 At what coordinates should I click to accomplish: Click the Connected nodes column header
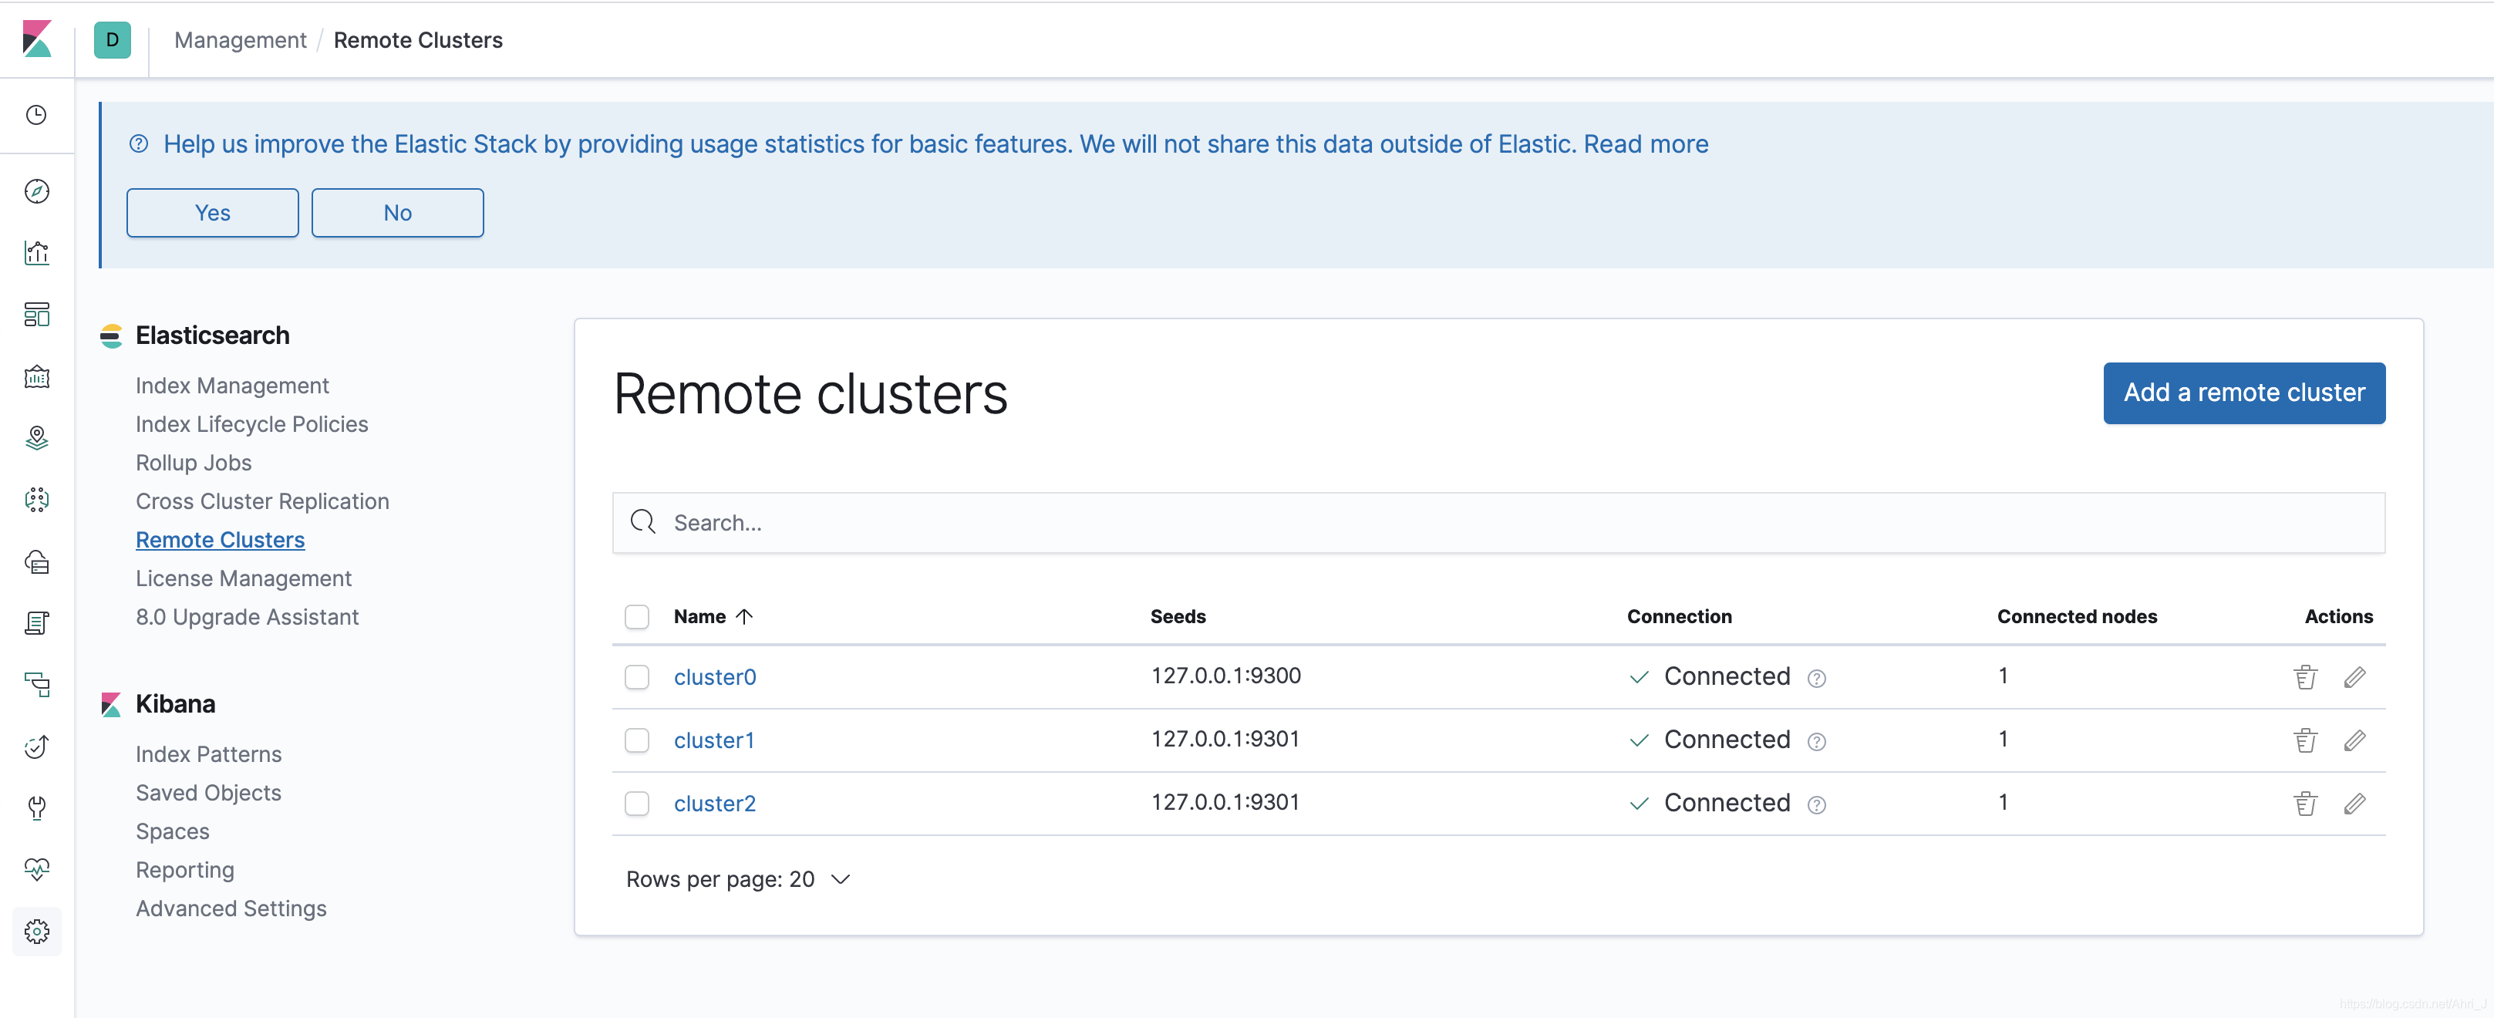pyautogui.click(x=2077, y=617)
